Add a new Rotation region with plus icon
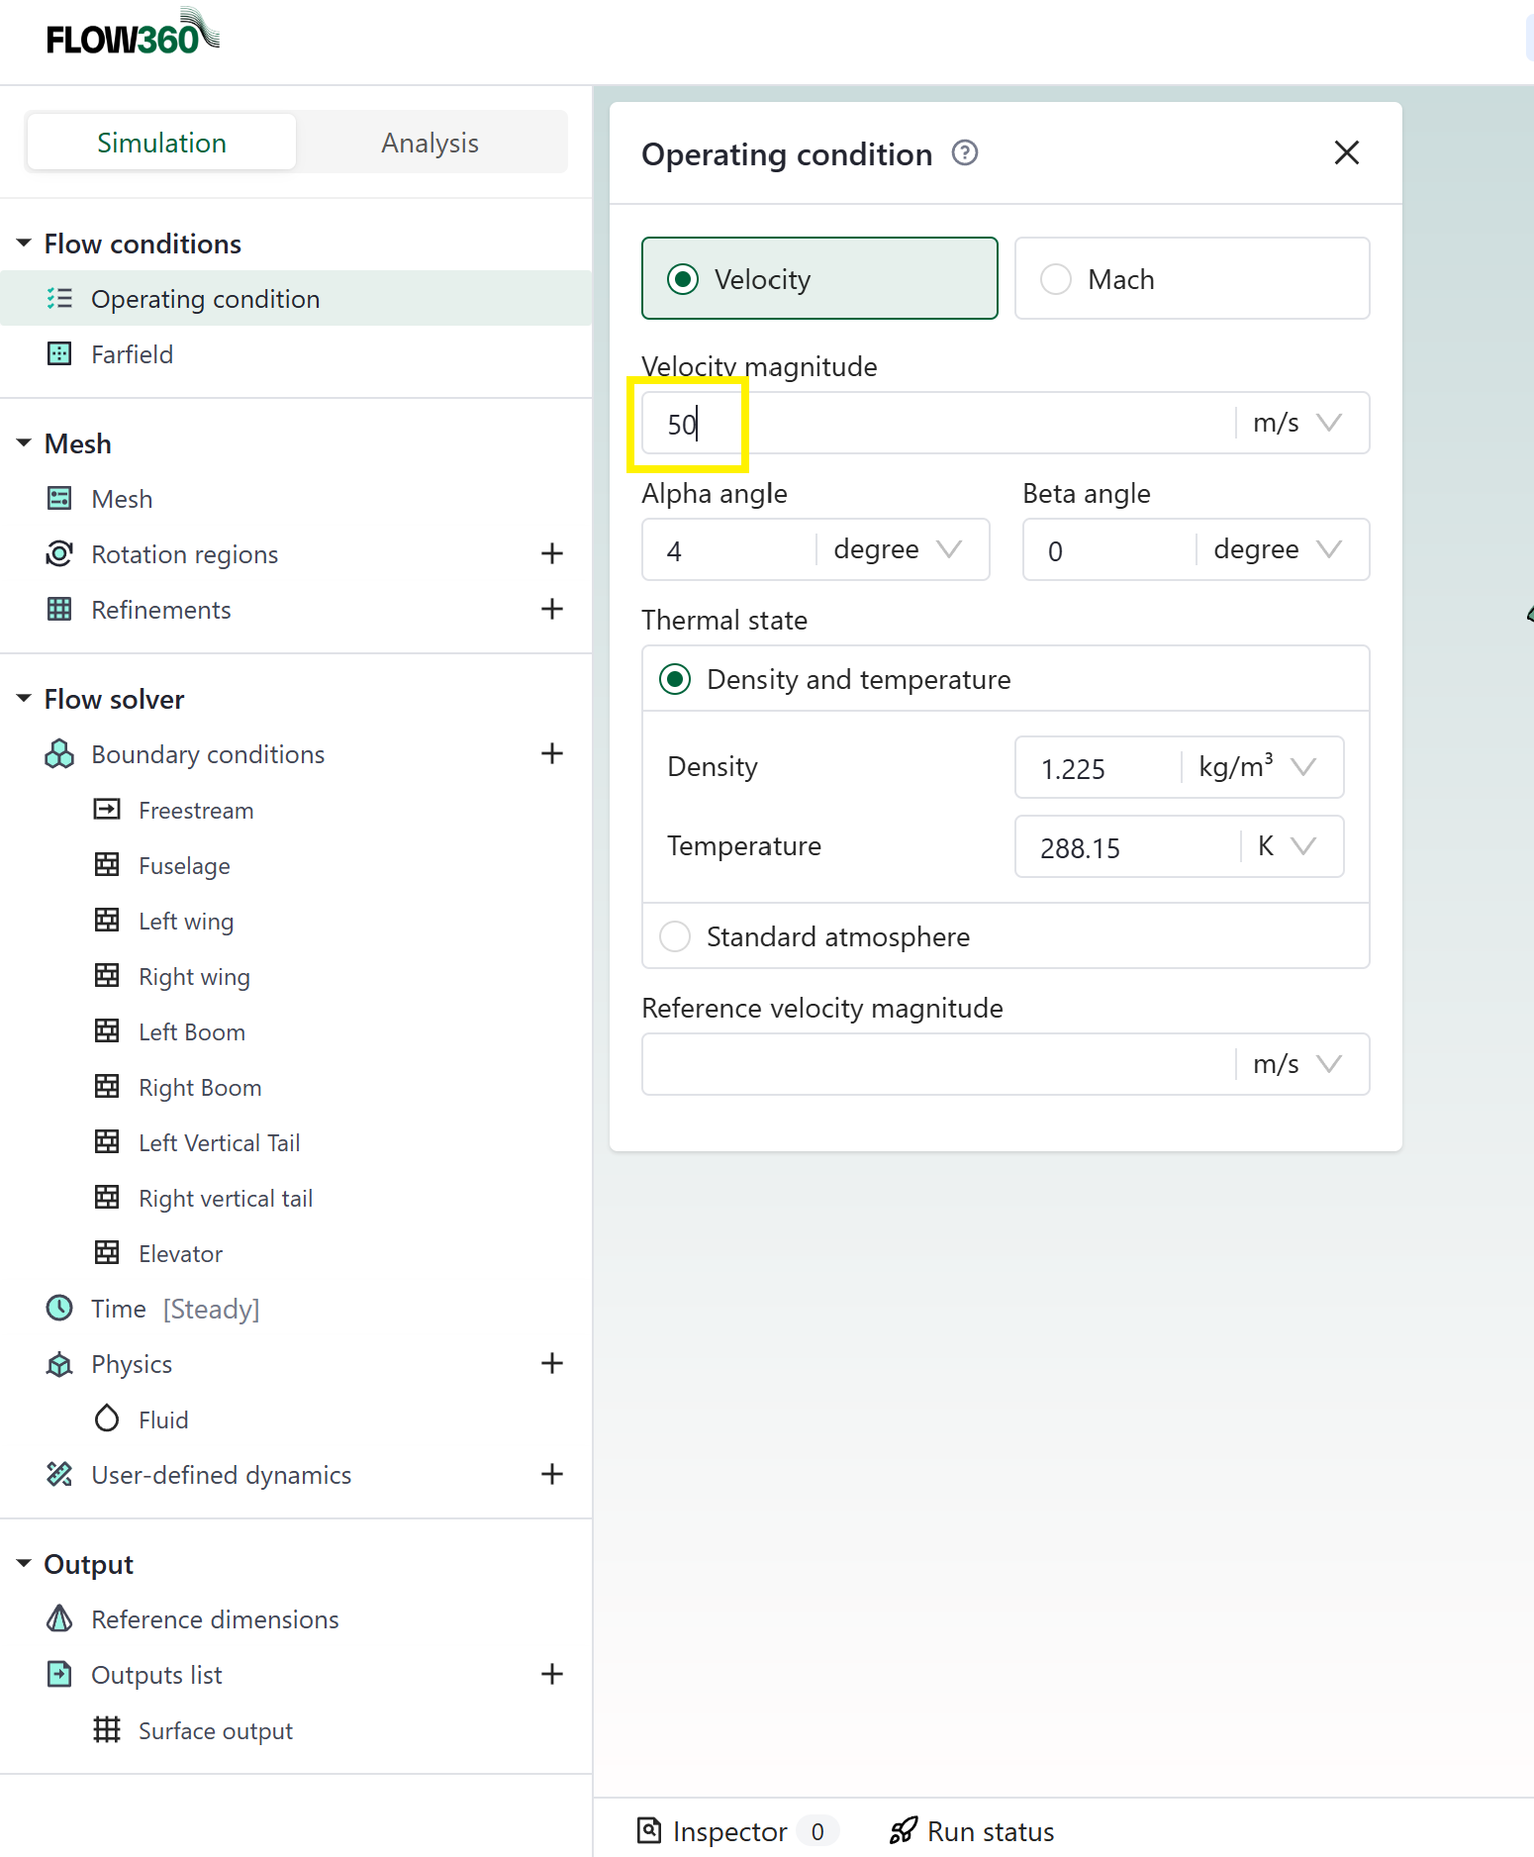Image resolution: width=1534 pixels, height=1857 pixels. [x=552, y=553]
